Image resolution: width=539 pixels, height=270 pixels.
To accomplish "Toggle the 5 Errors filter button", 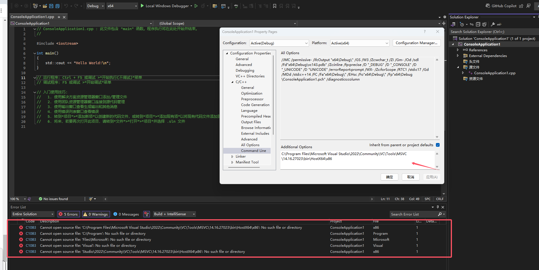I will tap(69, 214).
